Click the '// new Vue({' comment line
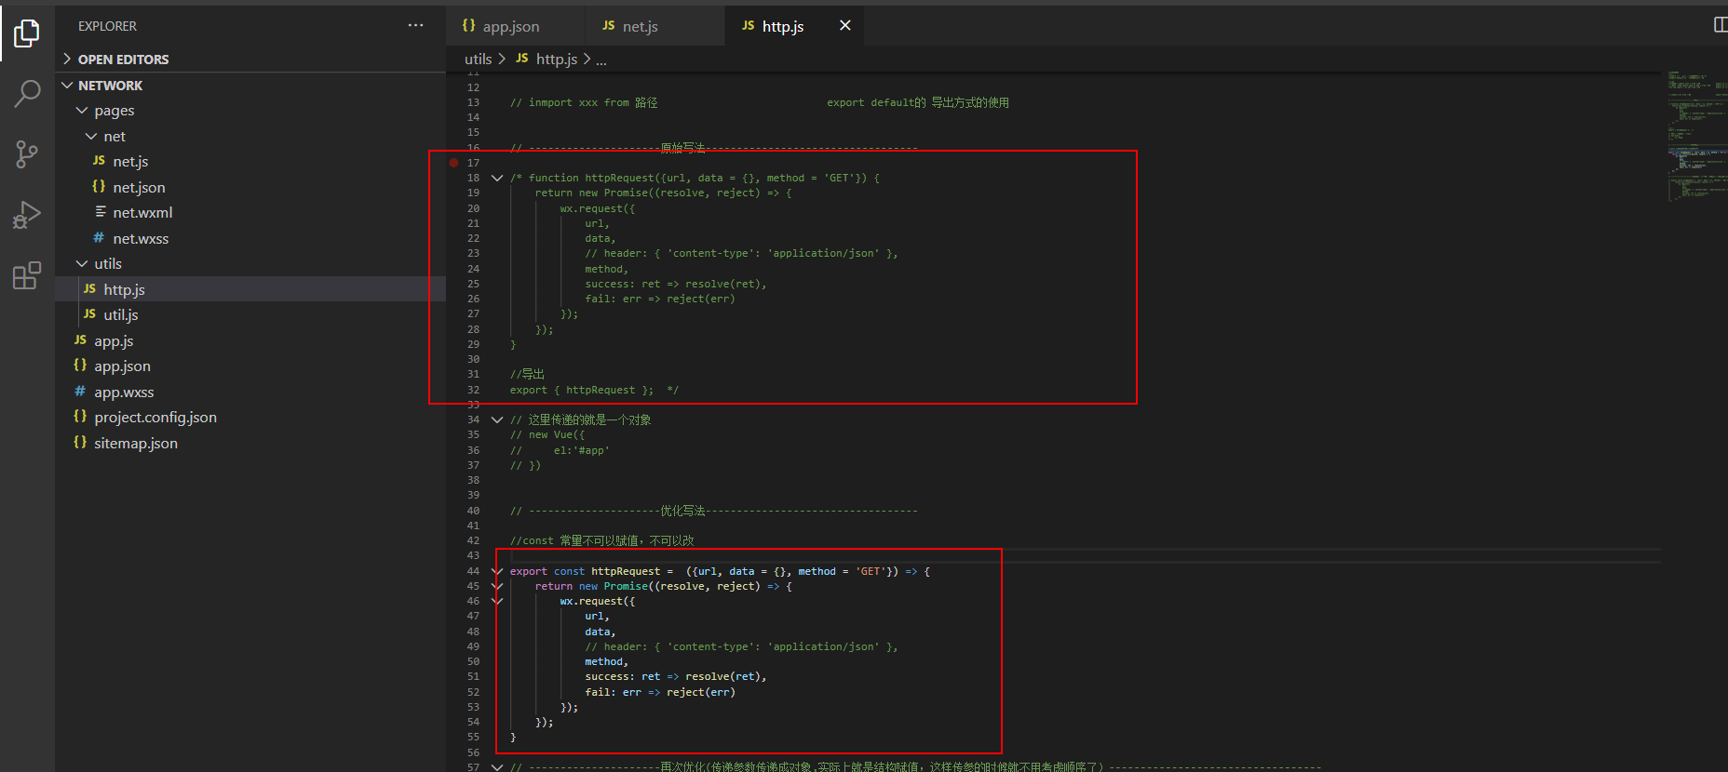Image resolution: width=1728 pixels, height=772 pixels. pos(547,434)
